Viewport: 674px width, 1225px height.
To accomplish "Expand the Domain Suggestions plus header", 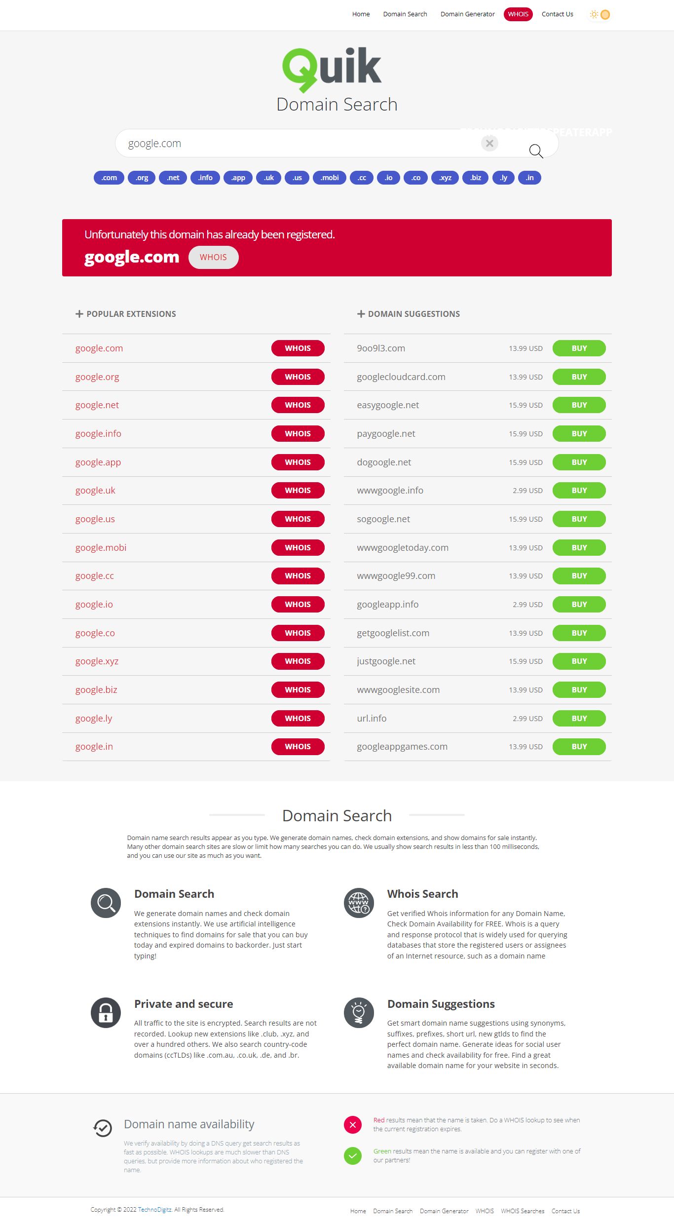I will (x=361, y=314).
